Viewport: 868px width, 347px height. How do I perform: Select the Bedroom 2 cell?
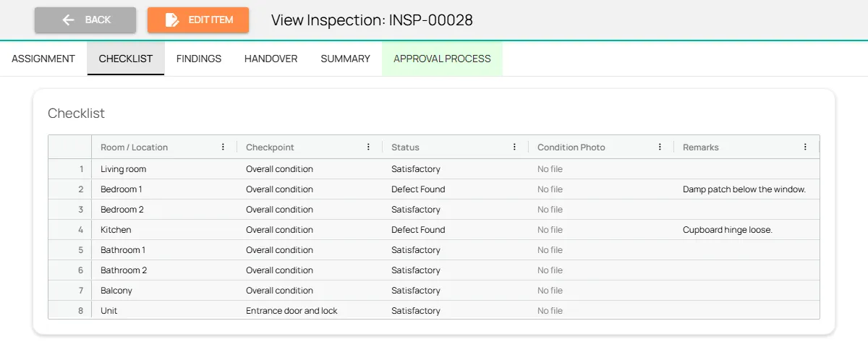point(164,210)
